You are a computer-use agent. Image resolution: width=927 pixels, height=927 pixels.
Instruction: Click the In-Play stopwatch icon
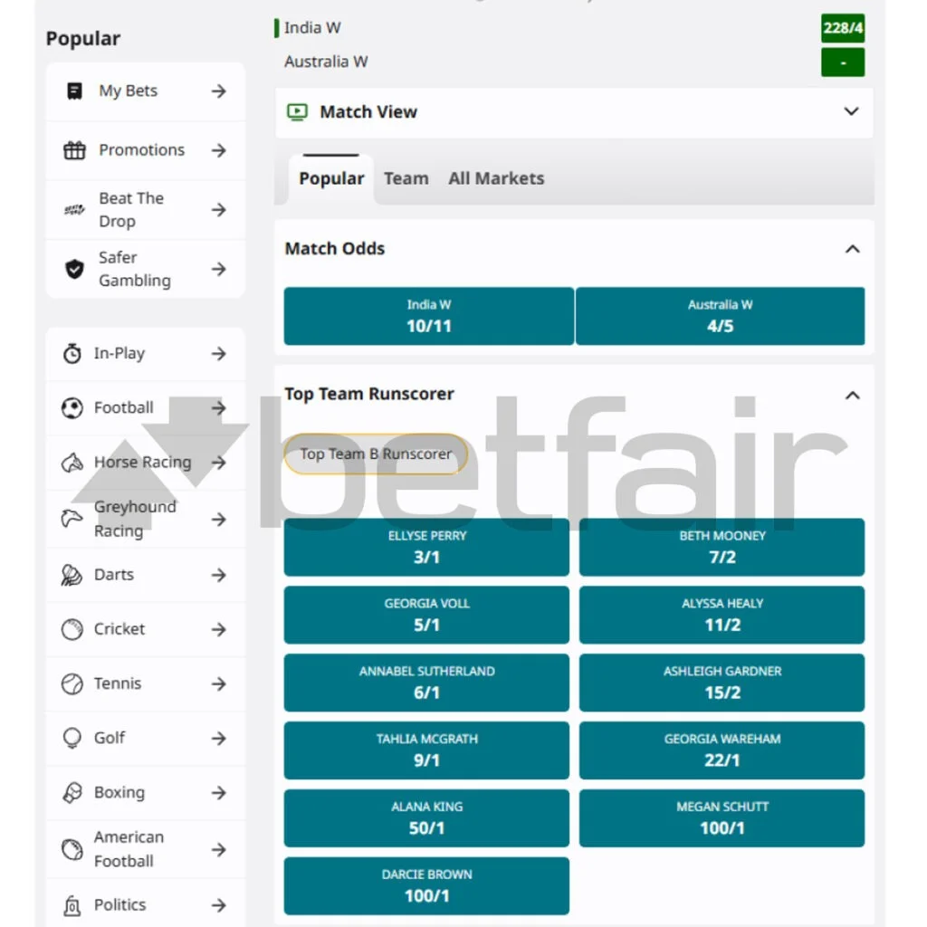(72, 354)
